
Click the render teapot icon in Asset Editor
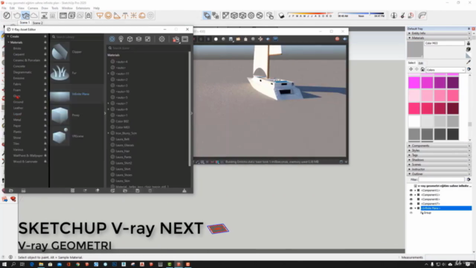[176, 39]
